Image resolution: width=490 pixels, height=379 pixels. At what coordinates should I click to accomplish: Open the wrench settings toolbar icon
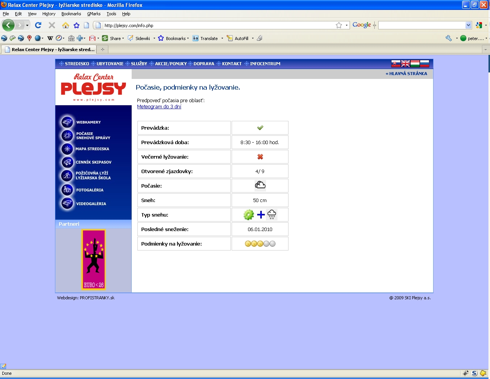[x=449, y=38]
